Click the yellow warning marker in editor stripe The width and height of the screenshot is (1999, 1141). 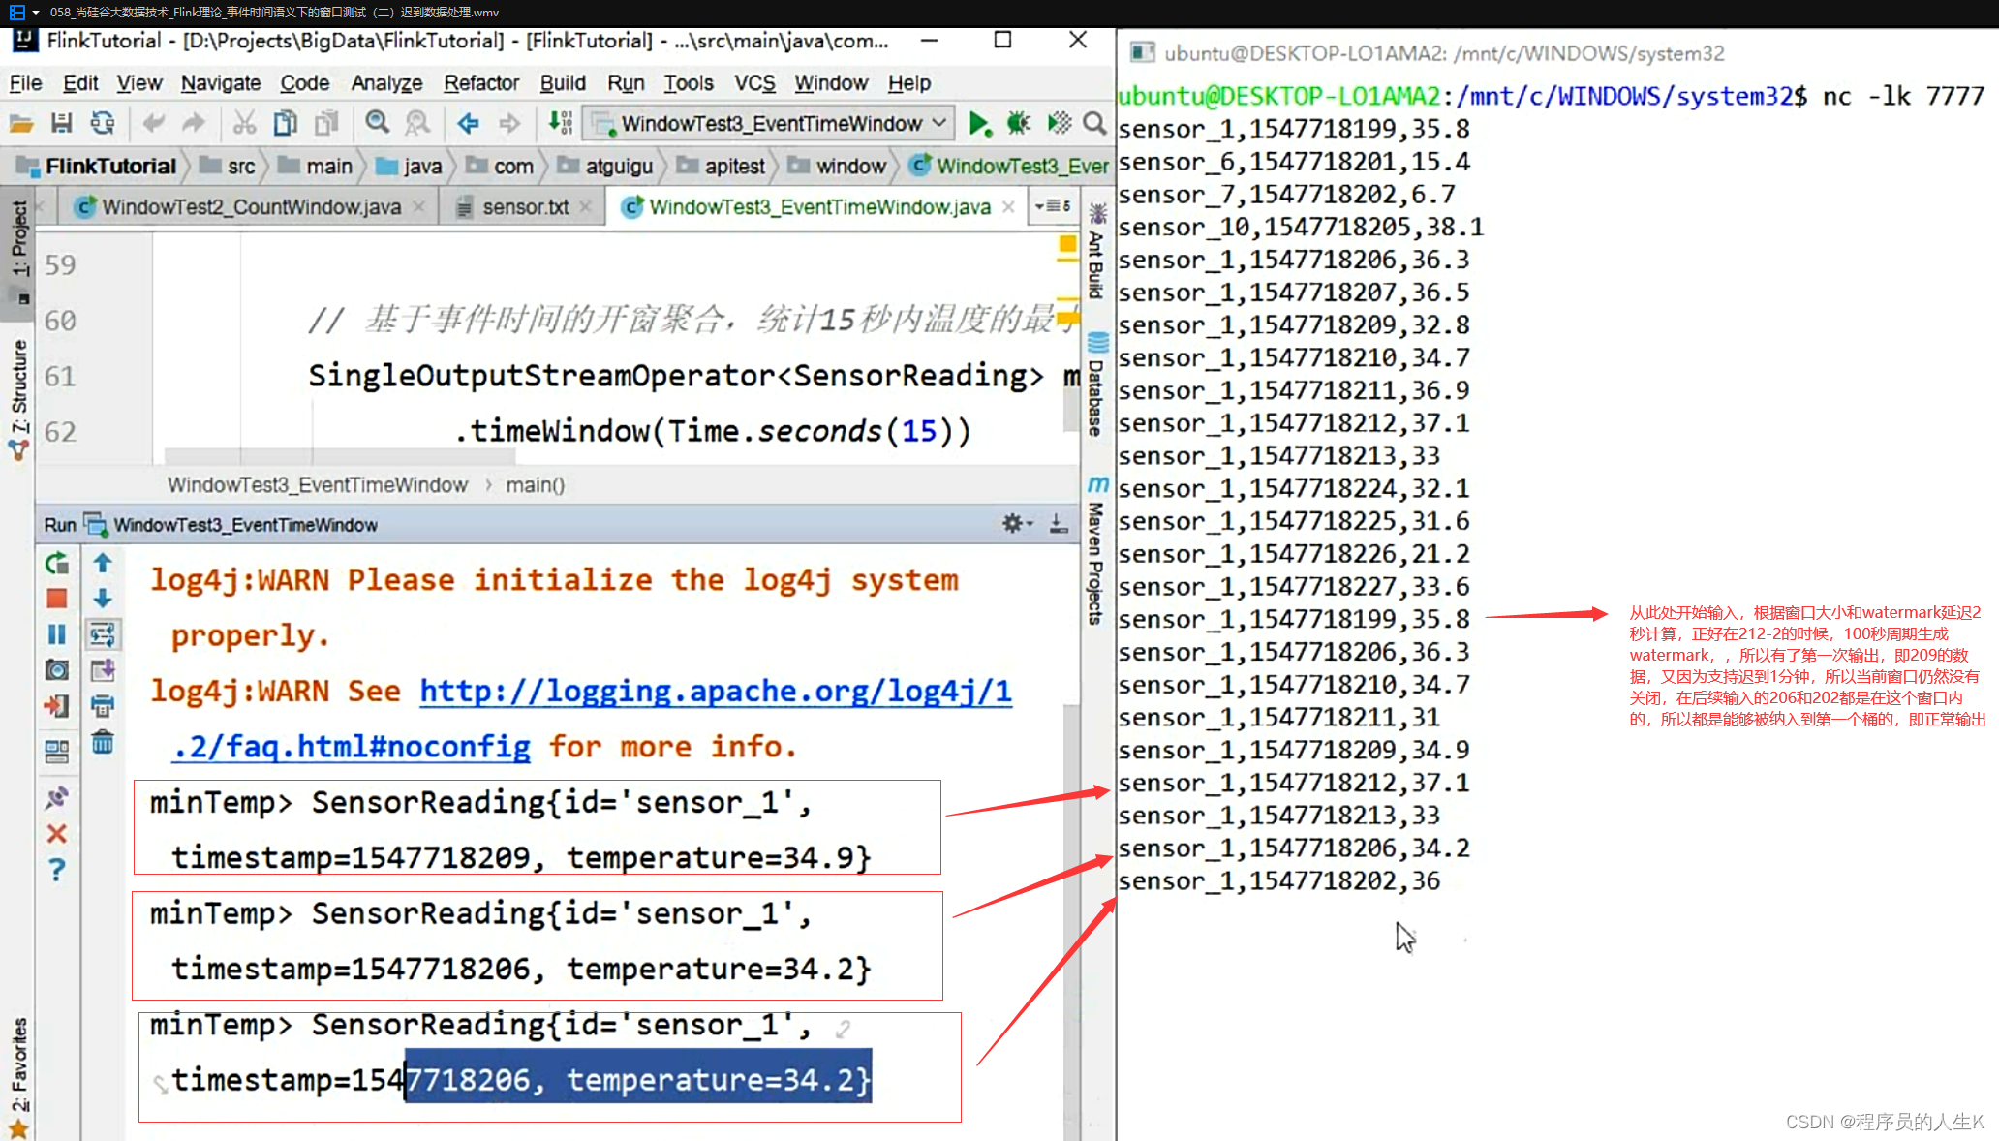pos(1067,244)
